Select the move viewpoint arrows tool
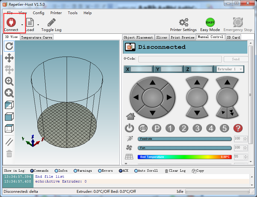Image resolution: width=257 pixels, height=197 pixels. [x=9, y=58]
